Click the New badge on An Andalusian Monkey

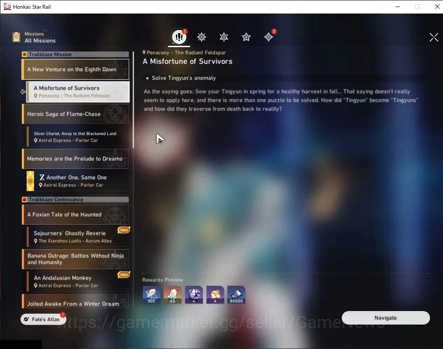(124, 274)
